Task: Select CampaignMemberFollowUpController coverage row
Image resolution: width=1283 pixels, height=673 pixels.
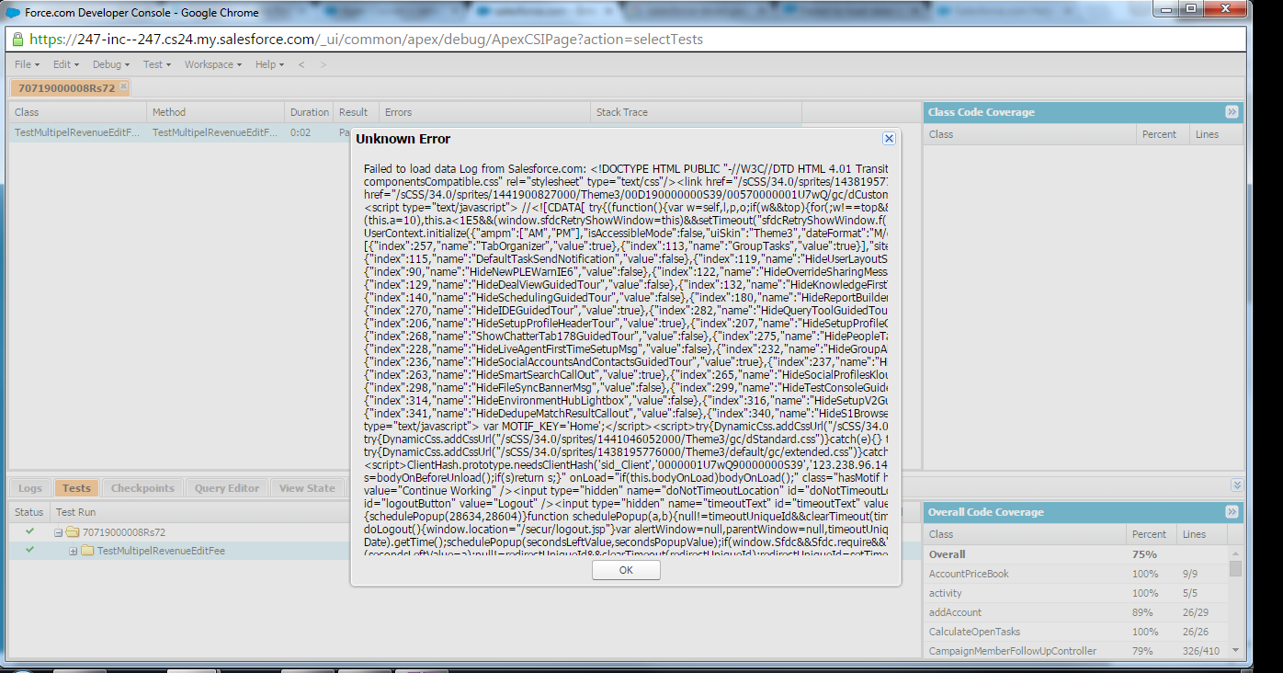Action: (1075, 651)
